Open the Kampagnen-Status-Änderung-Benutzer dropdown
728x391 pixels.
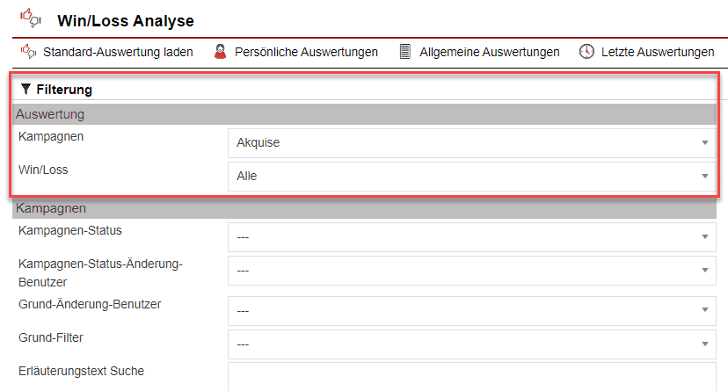[471, 271]
